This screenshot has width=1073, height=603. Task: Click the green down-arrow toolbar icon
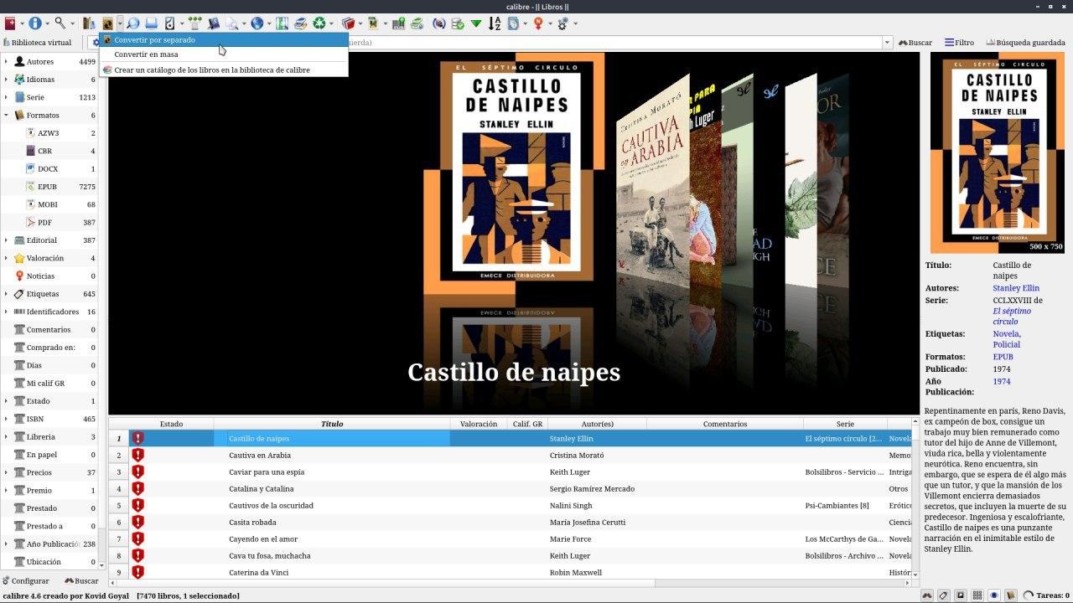coord(476,23)
